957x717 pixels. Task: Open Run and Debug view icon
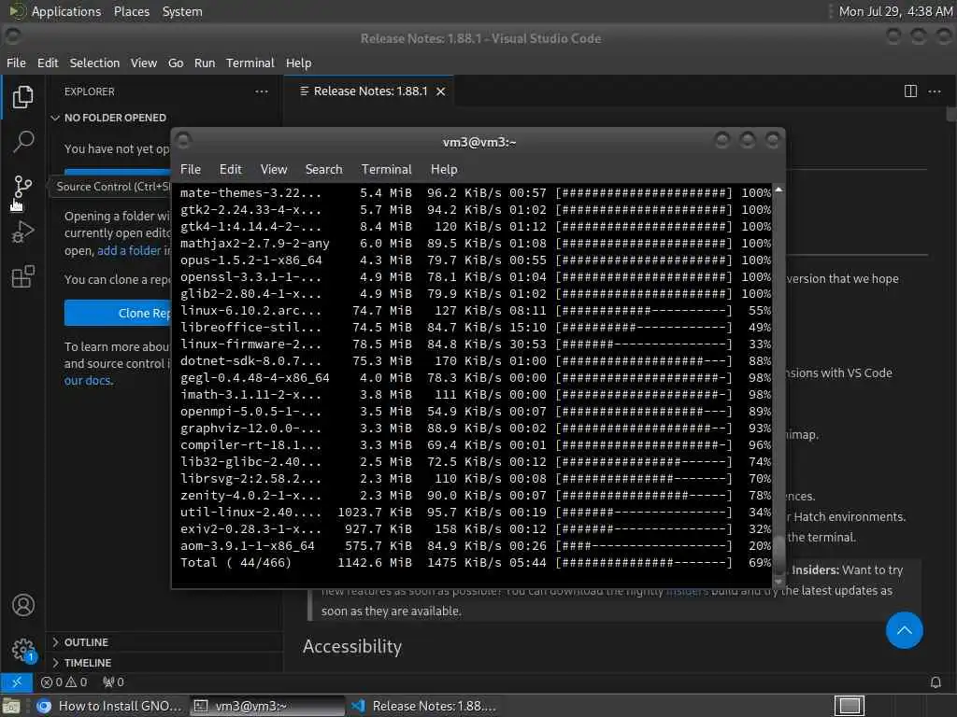pyautogui.click(x=23, y=232)
